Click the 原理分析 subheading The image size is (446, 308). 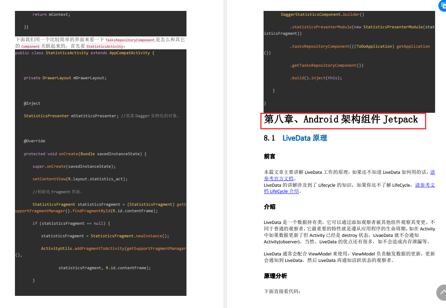275,276
